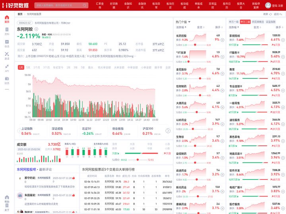Image resolution: width=286 pixels, height=214 pixels.
Task: Add *ST龙津 with its plus icon
Action: 222,57
